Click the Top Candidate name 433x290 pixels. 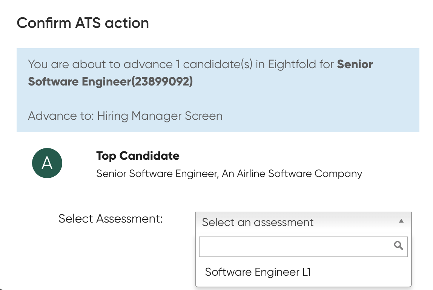(138, 156)
